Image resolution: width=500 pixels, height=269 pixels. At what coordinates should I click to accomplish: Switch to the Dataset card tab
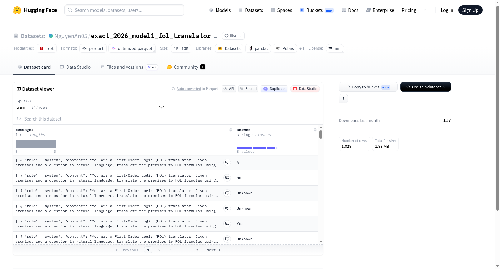pyautogui.click(x=34, y=67)
